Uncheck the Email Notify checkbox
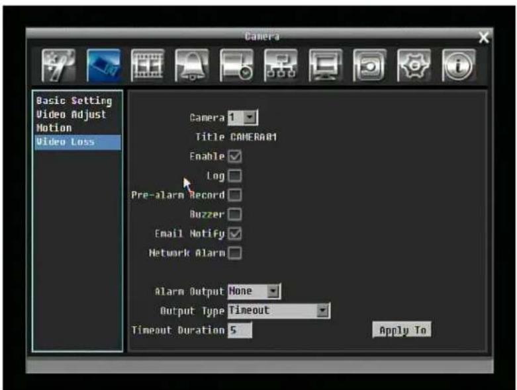 coord(235,234)
